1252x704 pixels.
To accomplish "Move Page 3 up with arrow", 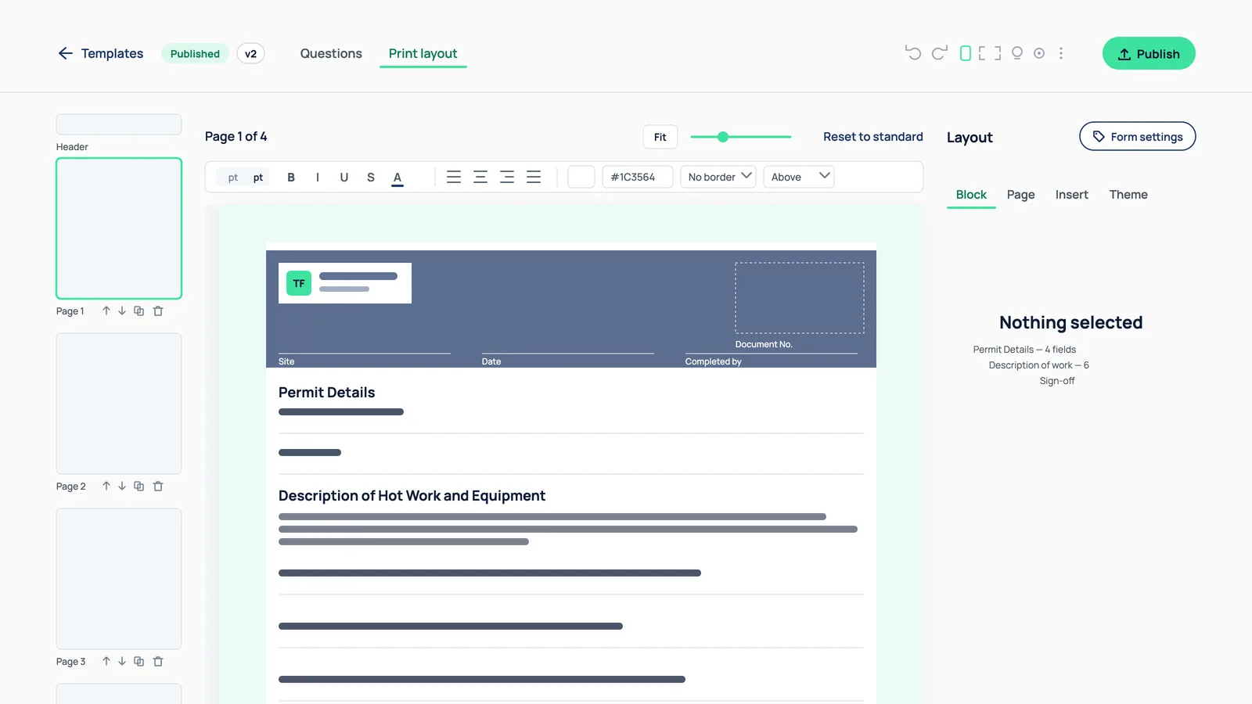I will click(106, 662).
